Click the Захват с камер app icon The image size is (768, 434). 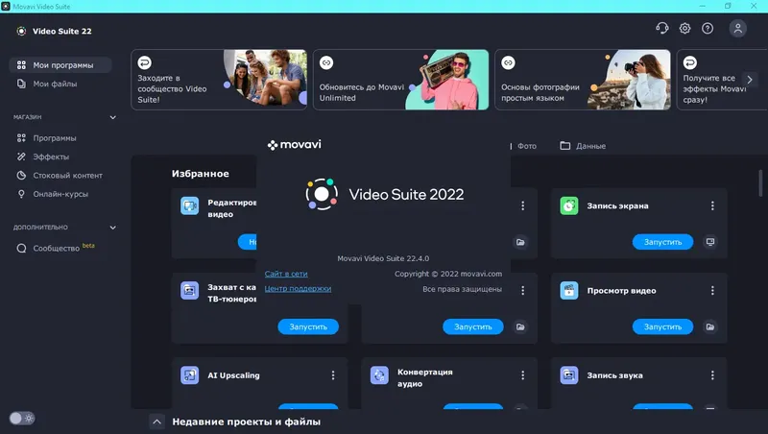189,291
